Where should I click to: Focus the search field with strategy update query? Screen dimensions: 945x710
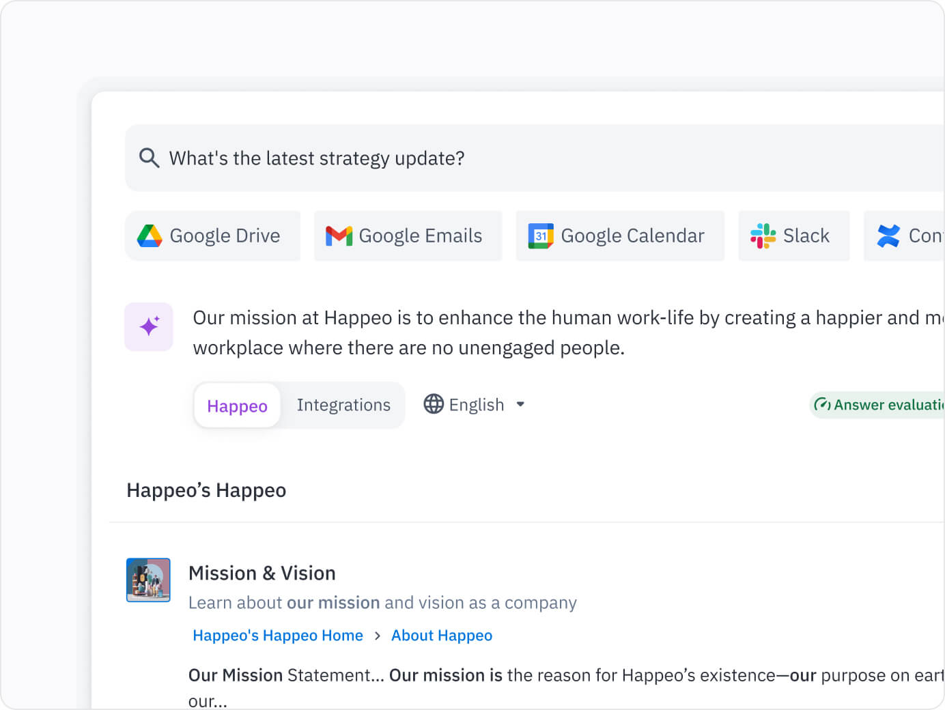[535, 158]
